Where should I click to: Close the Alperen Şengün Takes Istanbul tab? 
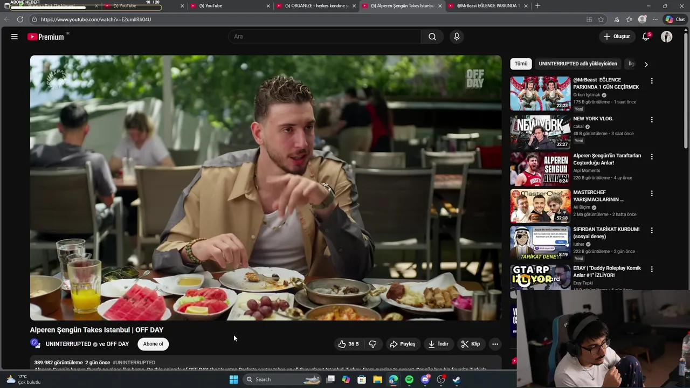click(440, 6)
